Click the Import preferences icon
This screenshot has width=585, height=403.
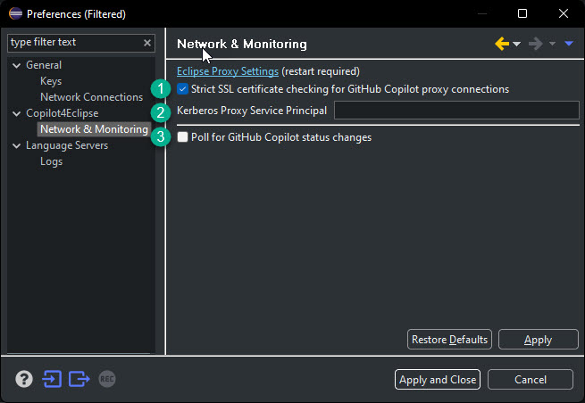coord(53,379)
